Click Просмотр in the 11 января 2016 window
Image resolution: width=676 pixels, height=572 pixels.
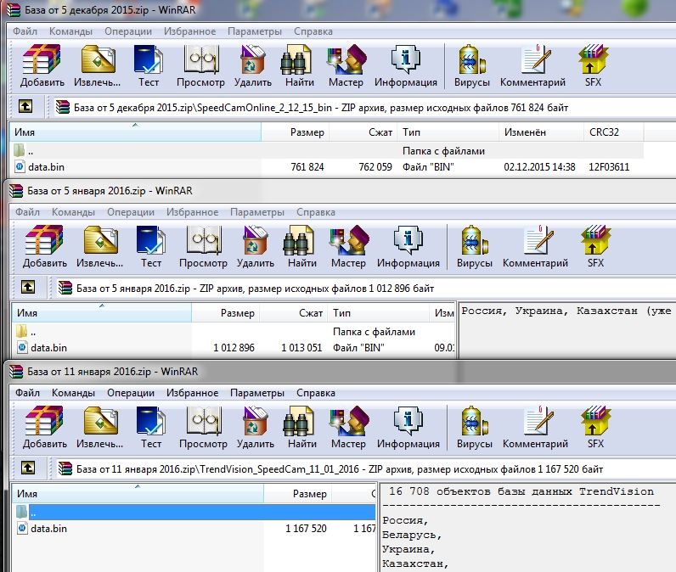click(203, 427)
